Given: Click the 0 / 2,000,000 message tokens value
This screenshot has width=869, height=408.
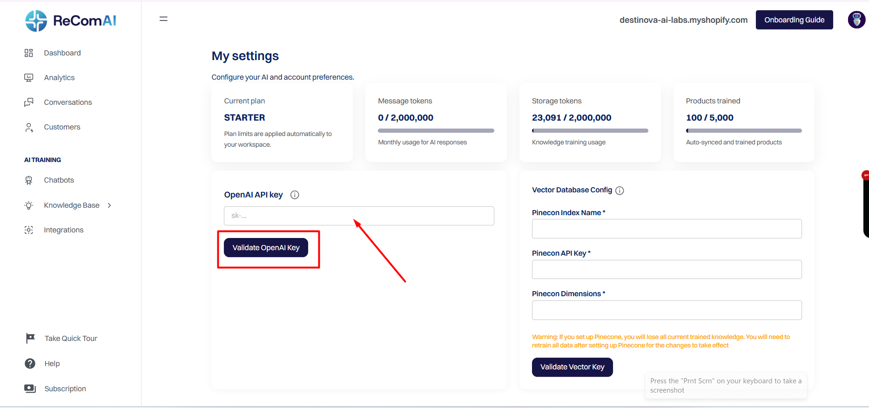Looking at the screenshot, I should point(405,118).
